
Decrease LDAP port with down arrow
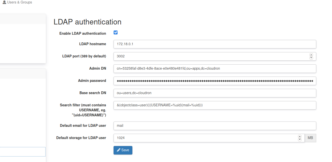[311, 58]
